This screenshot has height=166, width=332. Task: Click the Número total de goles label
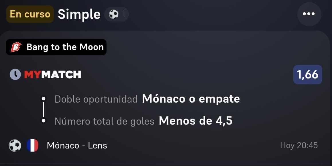coord(104,121)
